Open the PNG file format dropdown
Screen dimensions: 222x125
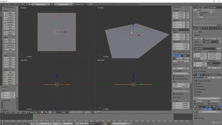[200, 107]
